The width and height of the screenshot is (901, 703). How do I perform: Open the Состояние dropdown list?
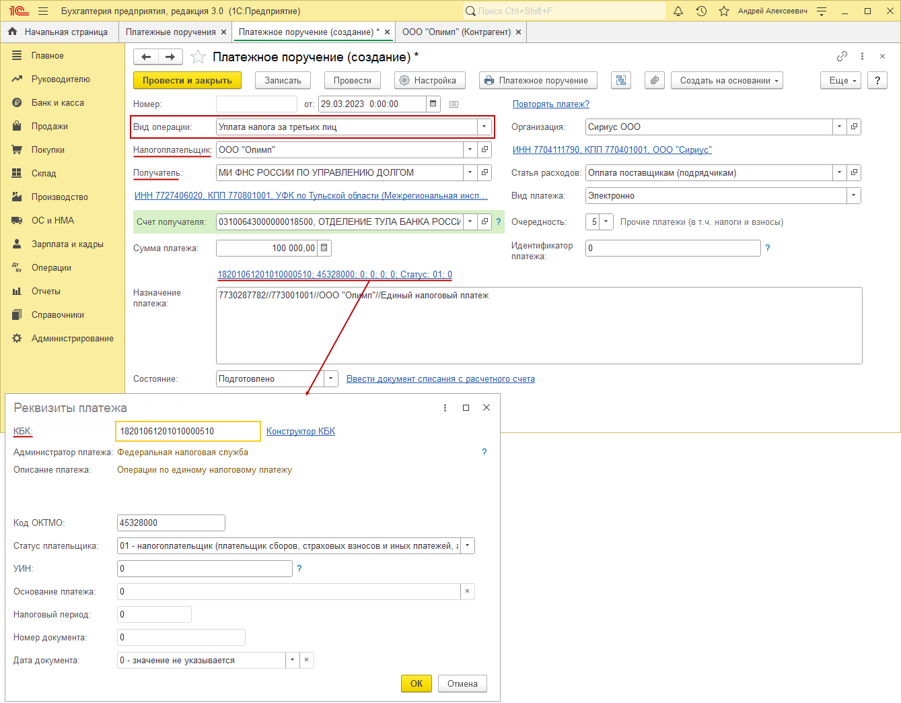pos(330,379)
